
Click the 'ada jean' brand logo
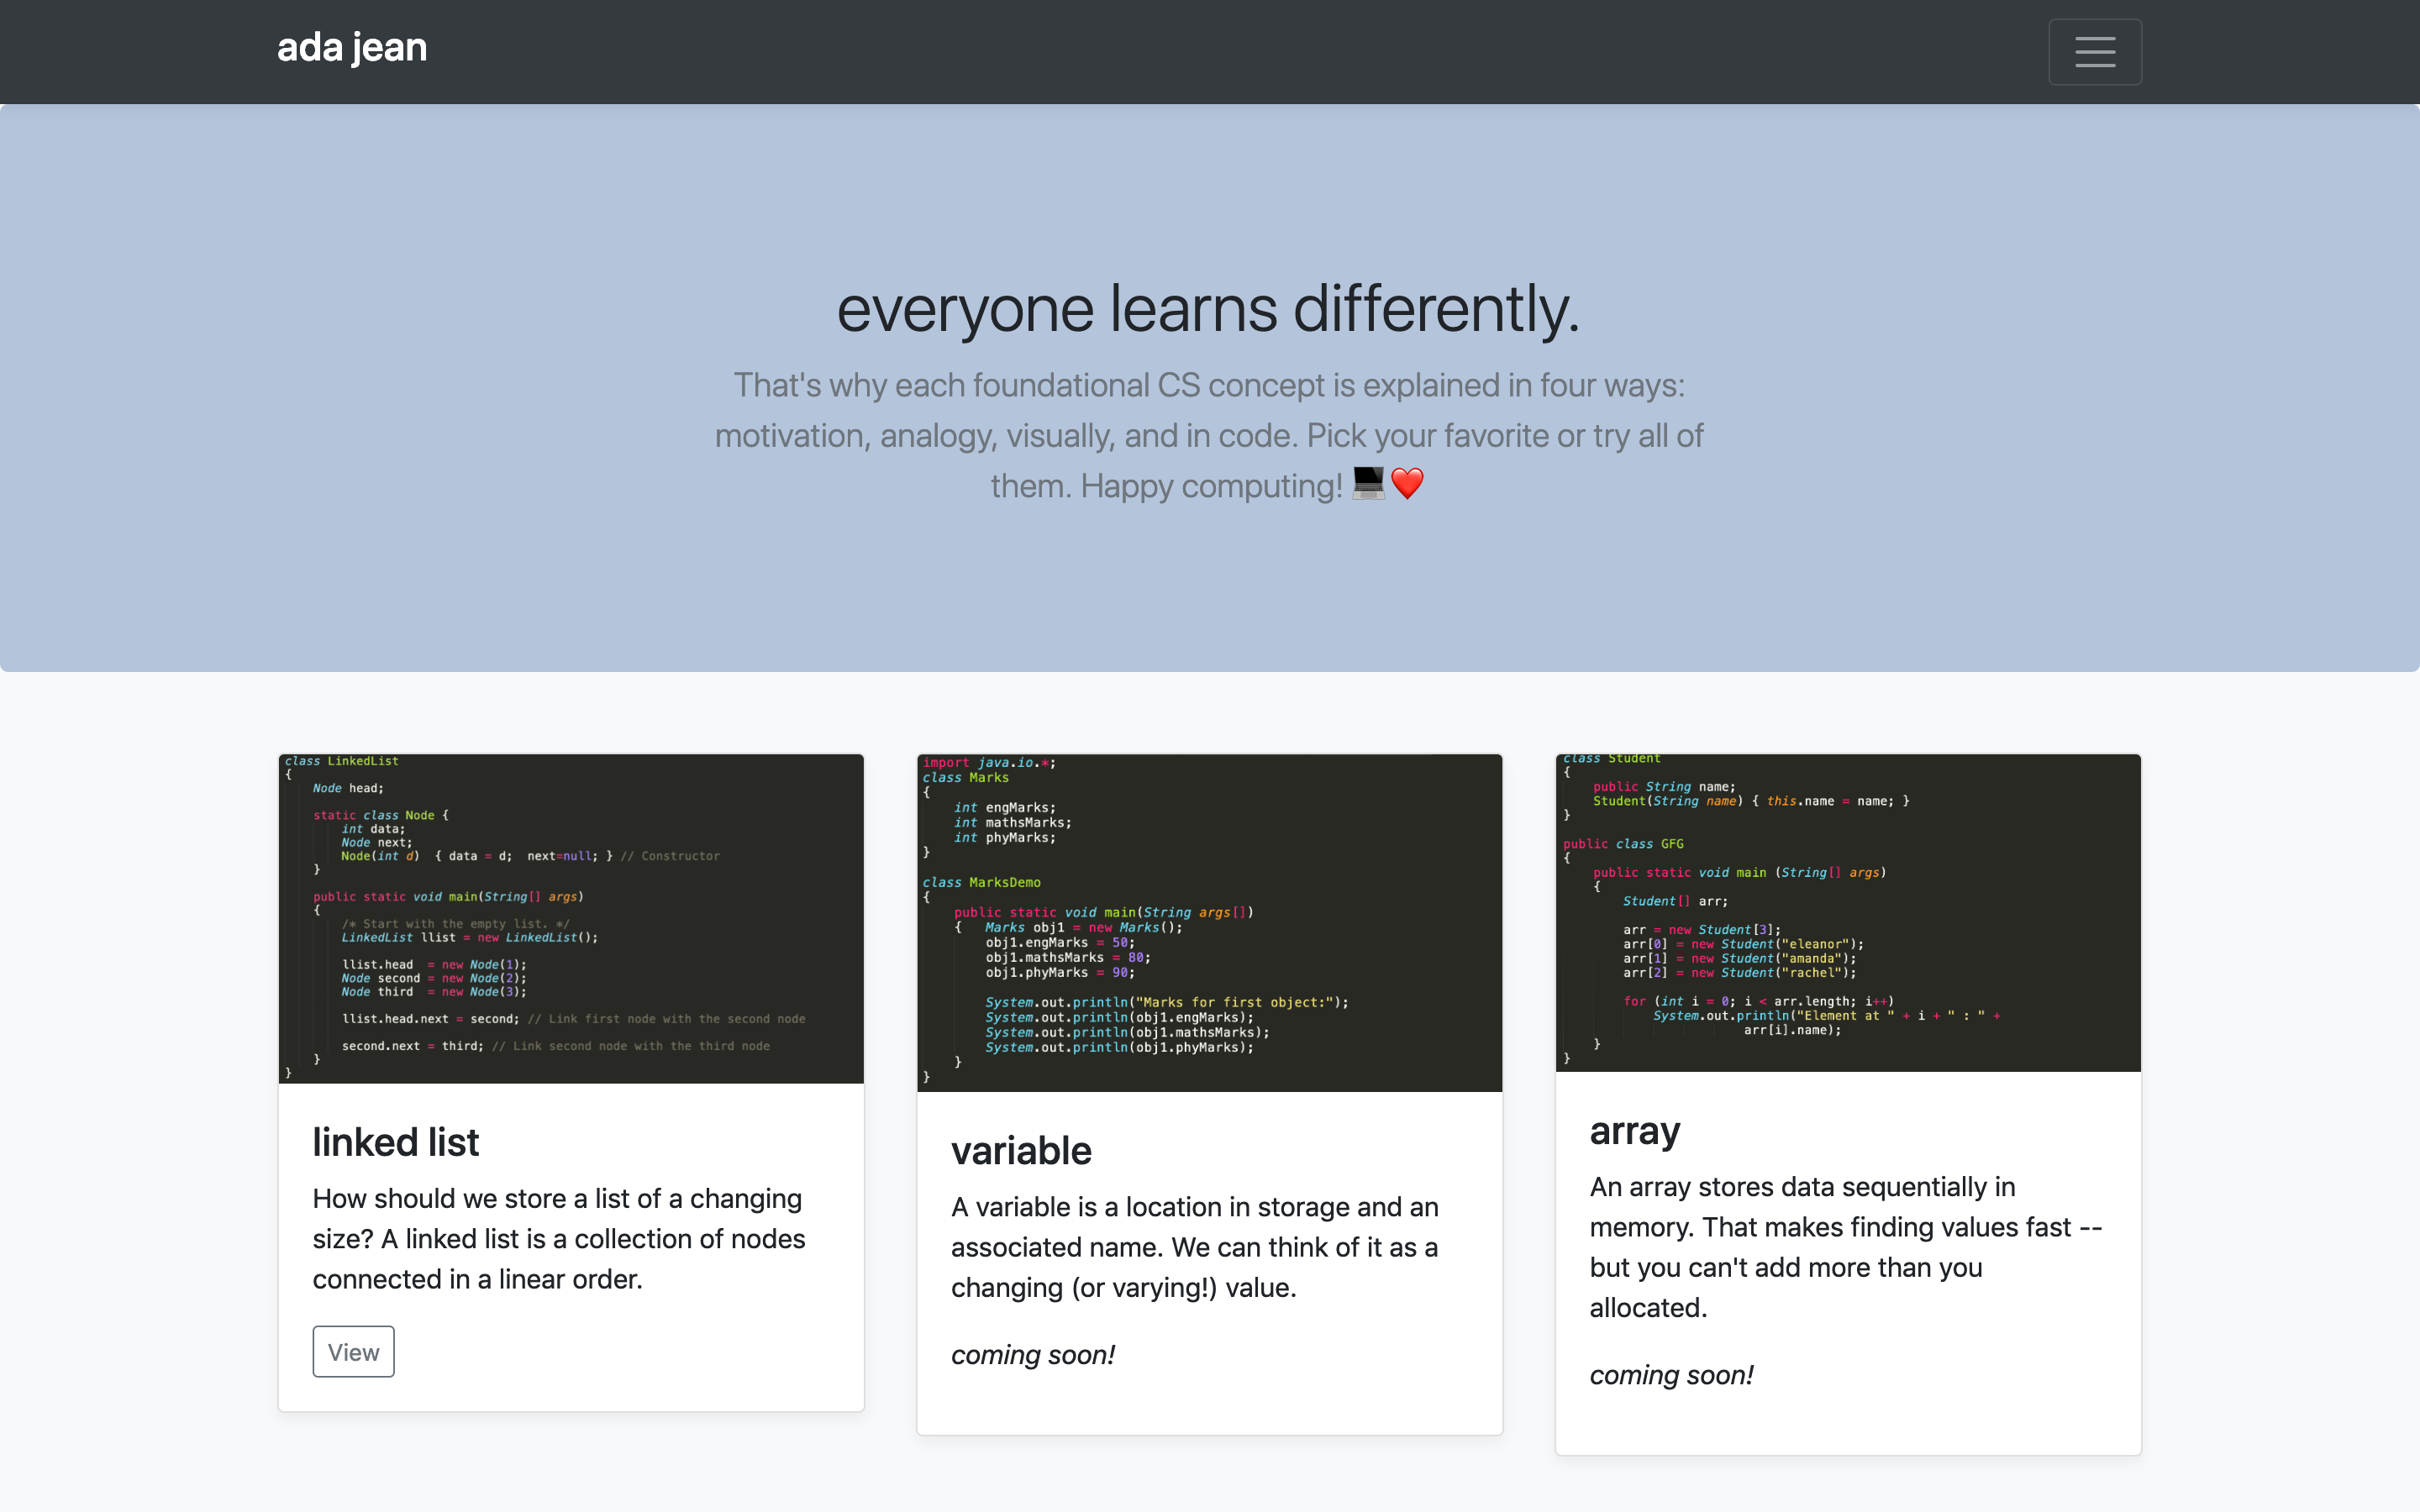(352, 48)
